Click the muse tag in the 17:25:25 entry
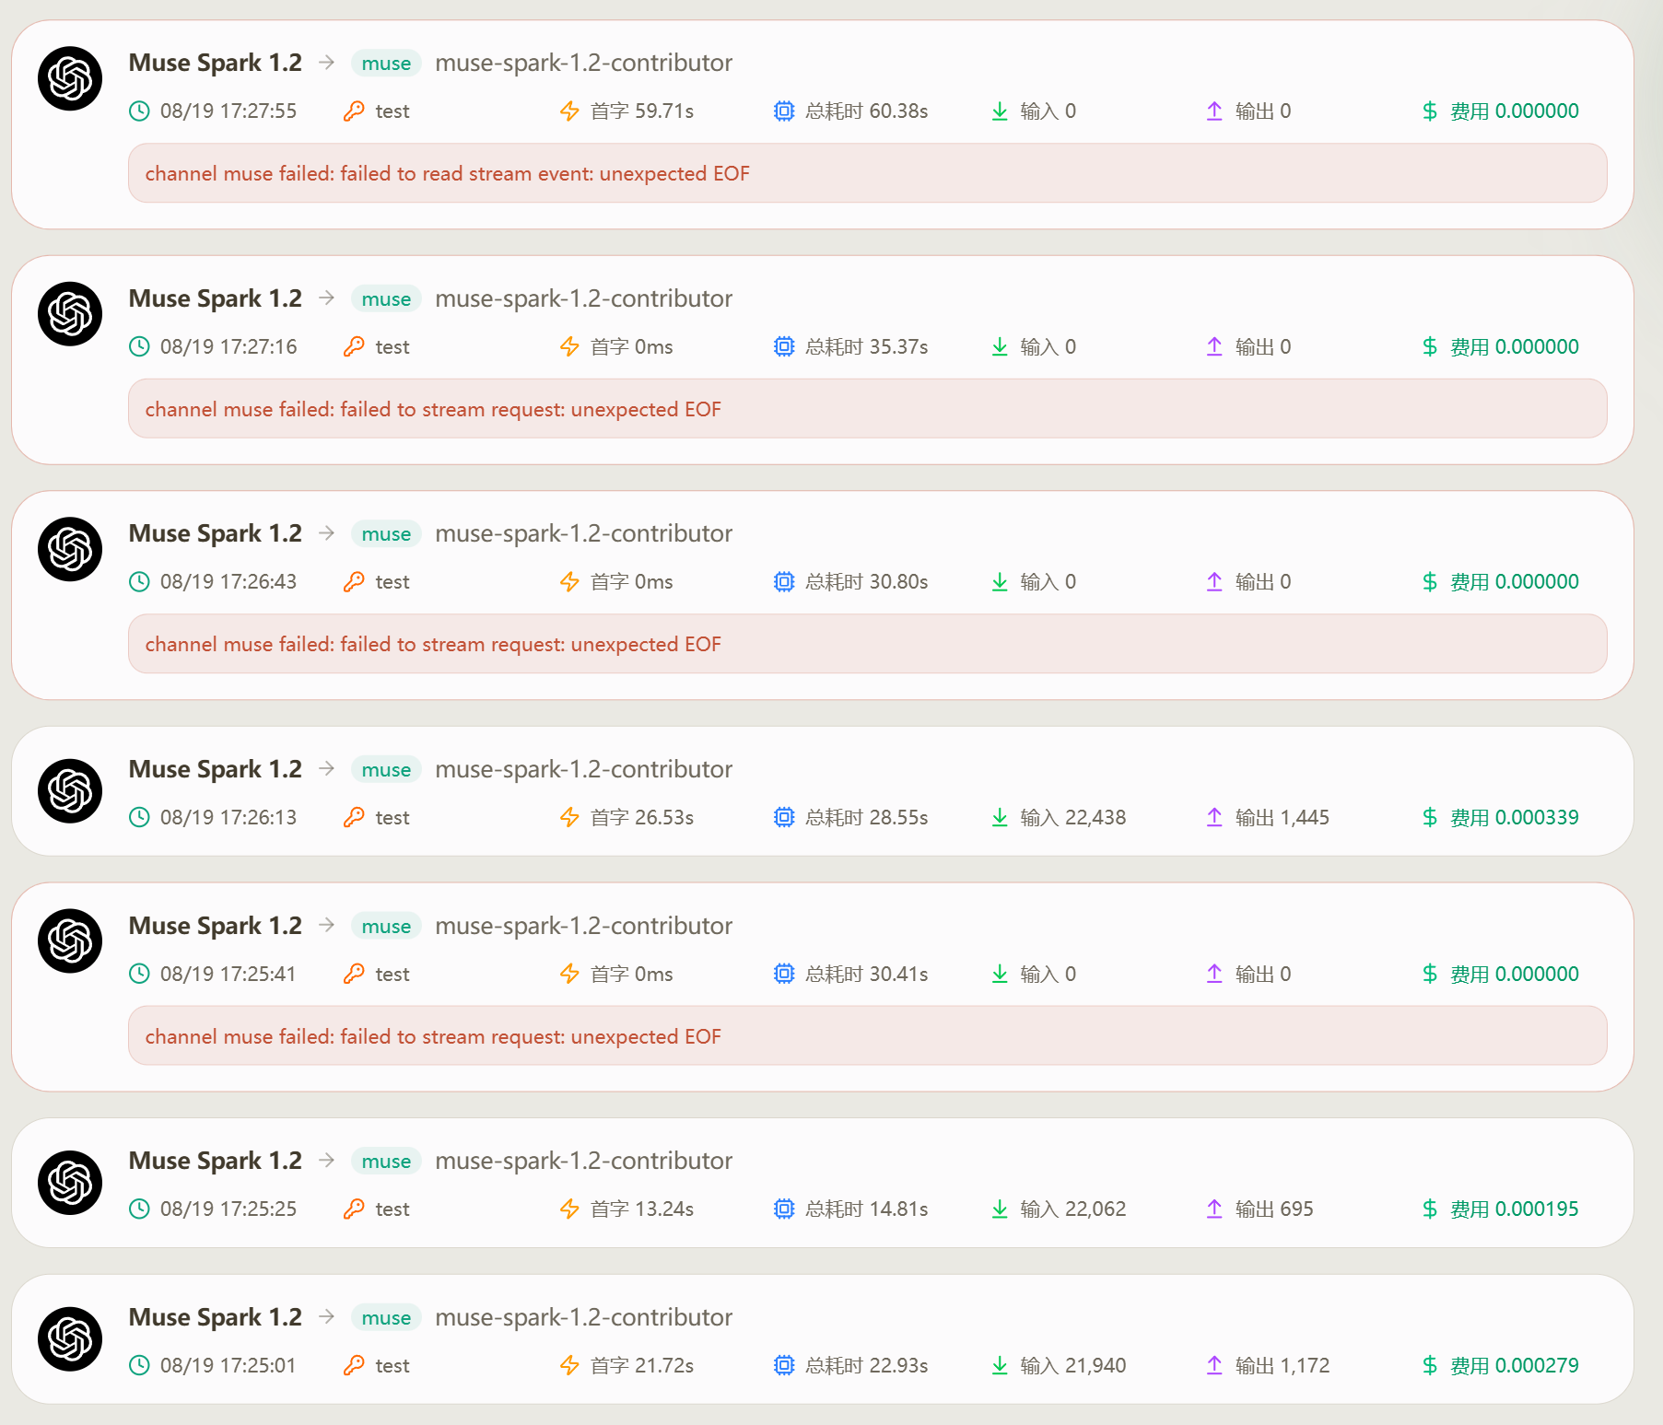The height and width of the screenshot is (1425, 1663). coord(386,1162)
